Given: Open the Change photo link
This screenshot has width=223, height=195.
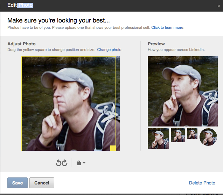Looking at the screenshot, I should pyautogui.click(x=110, y=50).
